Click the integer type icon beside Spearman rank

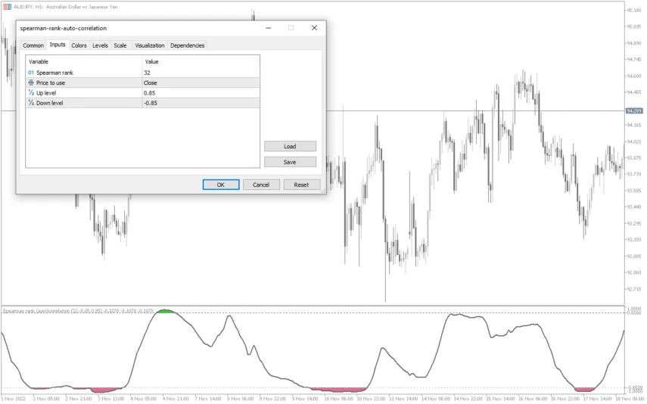31,73
